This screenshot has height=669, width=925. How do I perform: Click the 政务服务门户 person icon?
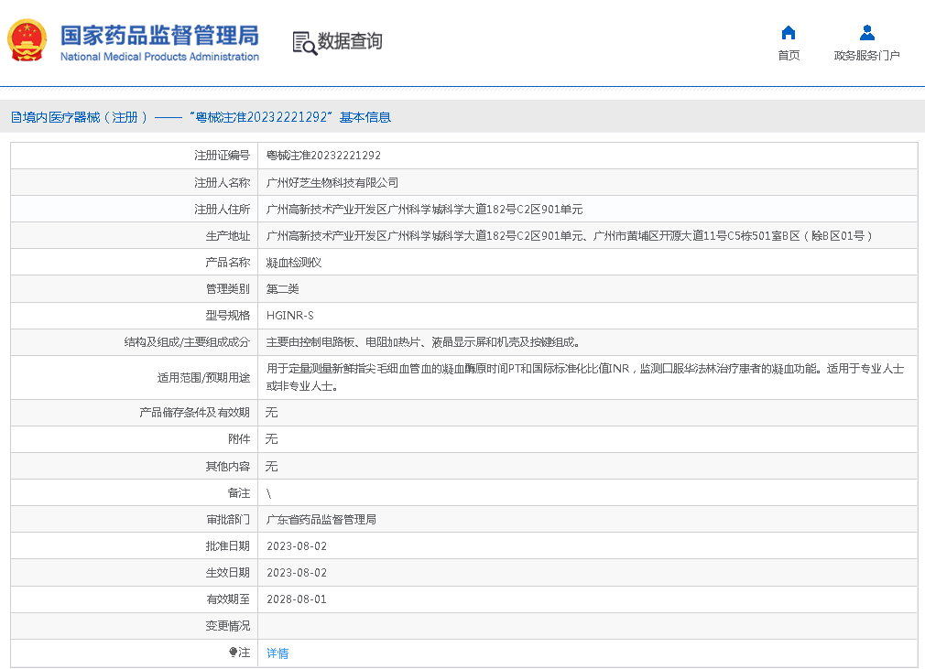pyautogui.click(x=866, y=33)
